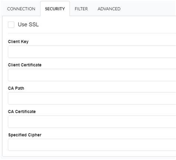The image size is (176, 160).
Task: Click the 'CA Path' heading label
Action: (x=16, y=88)
